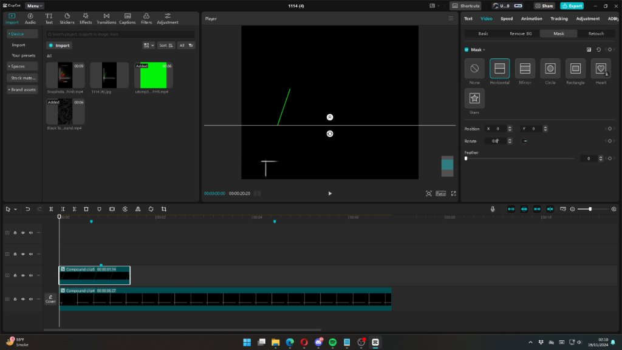
Task: Expand the Spaces section in sidebar
Action: tap(22, 66)
